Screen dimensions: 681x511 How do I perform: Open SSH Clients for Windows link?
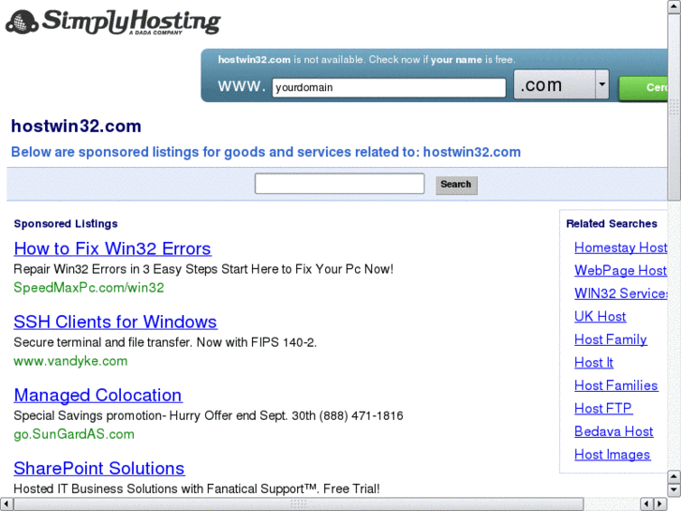[x=115, y=322]
